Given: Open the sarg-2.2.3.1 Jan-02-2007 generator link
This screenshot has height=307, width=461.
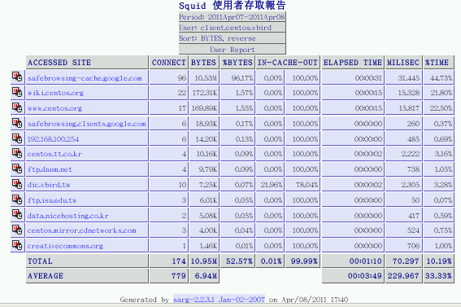Looking at the screenshot, I should point(219,300).
